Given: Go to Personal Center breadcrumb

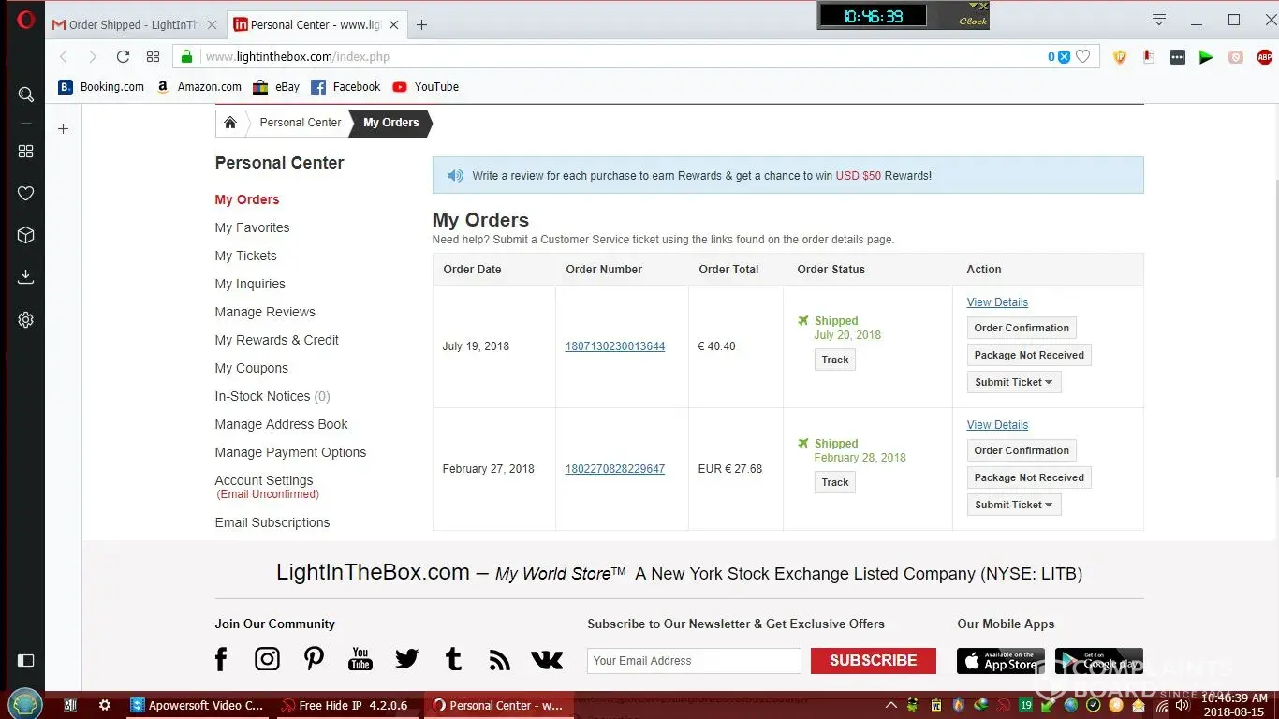Looking at the screenshot, I should pyautogui.click(x=301, y=123).
